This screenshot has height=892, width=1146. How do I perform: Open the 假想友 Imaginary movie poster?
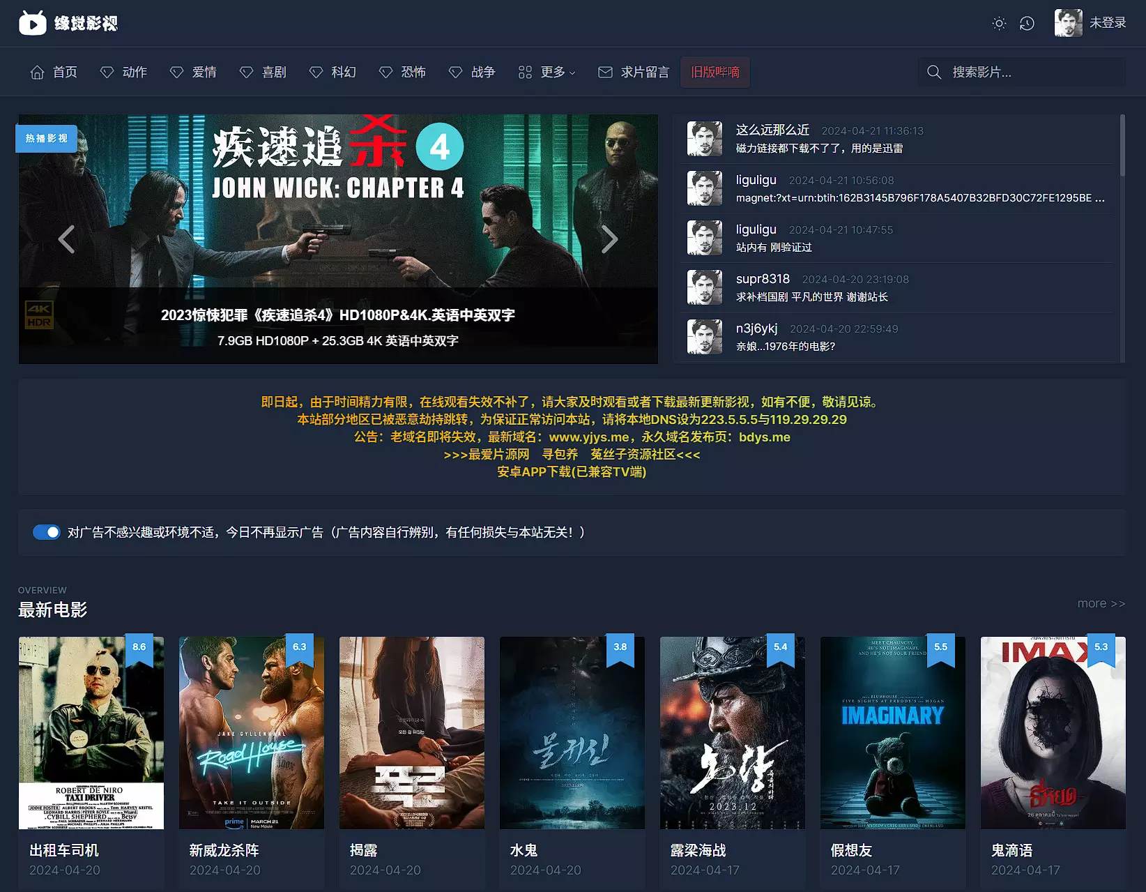pos(892,732)
